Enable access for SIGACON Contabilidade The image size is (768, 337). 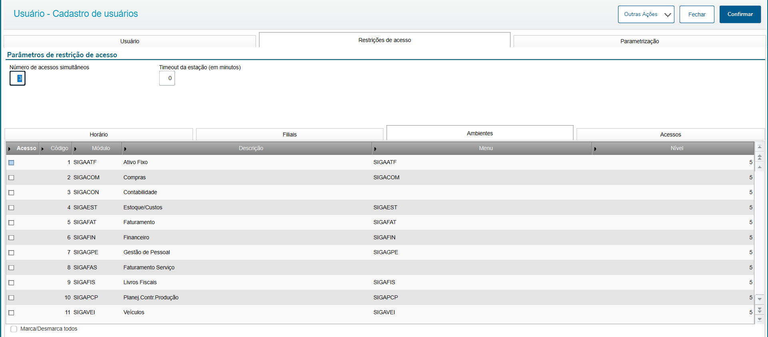11,193
